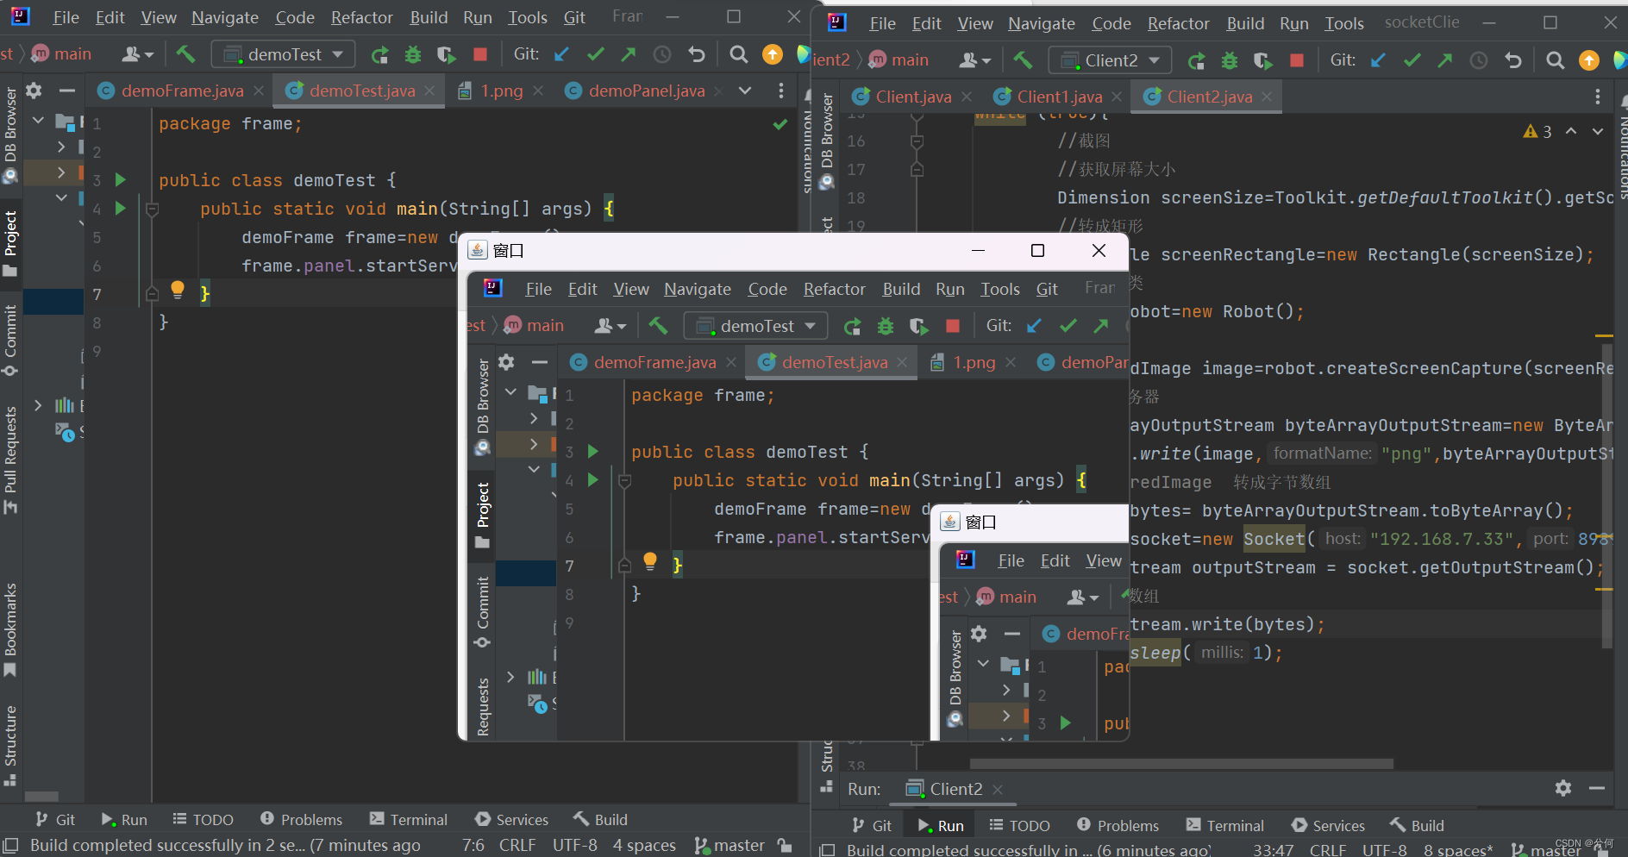This screenshot has height=857, width=1628.
Task: Run Client2 using the toolbar run icon
Action: point(1196,61)
